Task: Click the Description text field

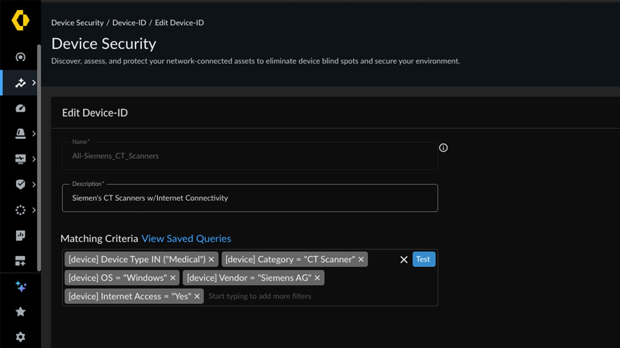Action: [250, 198]
